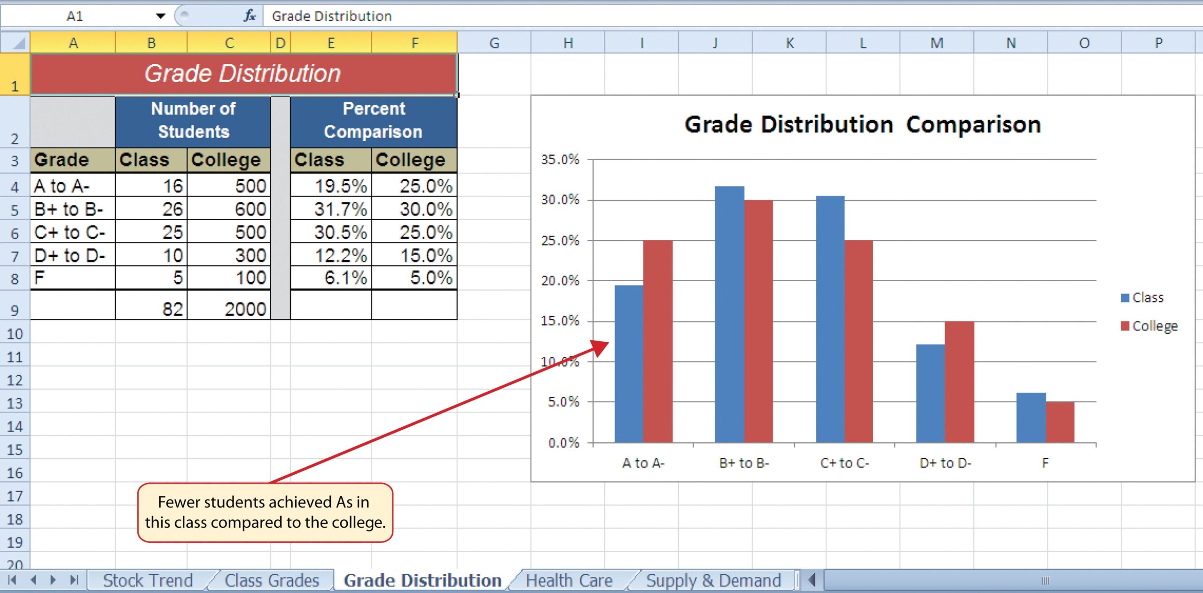Open the Supply & Demand sheet tab
The image size is (1203, 593).
click(x=713, y=580)
